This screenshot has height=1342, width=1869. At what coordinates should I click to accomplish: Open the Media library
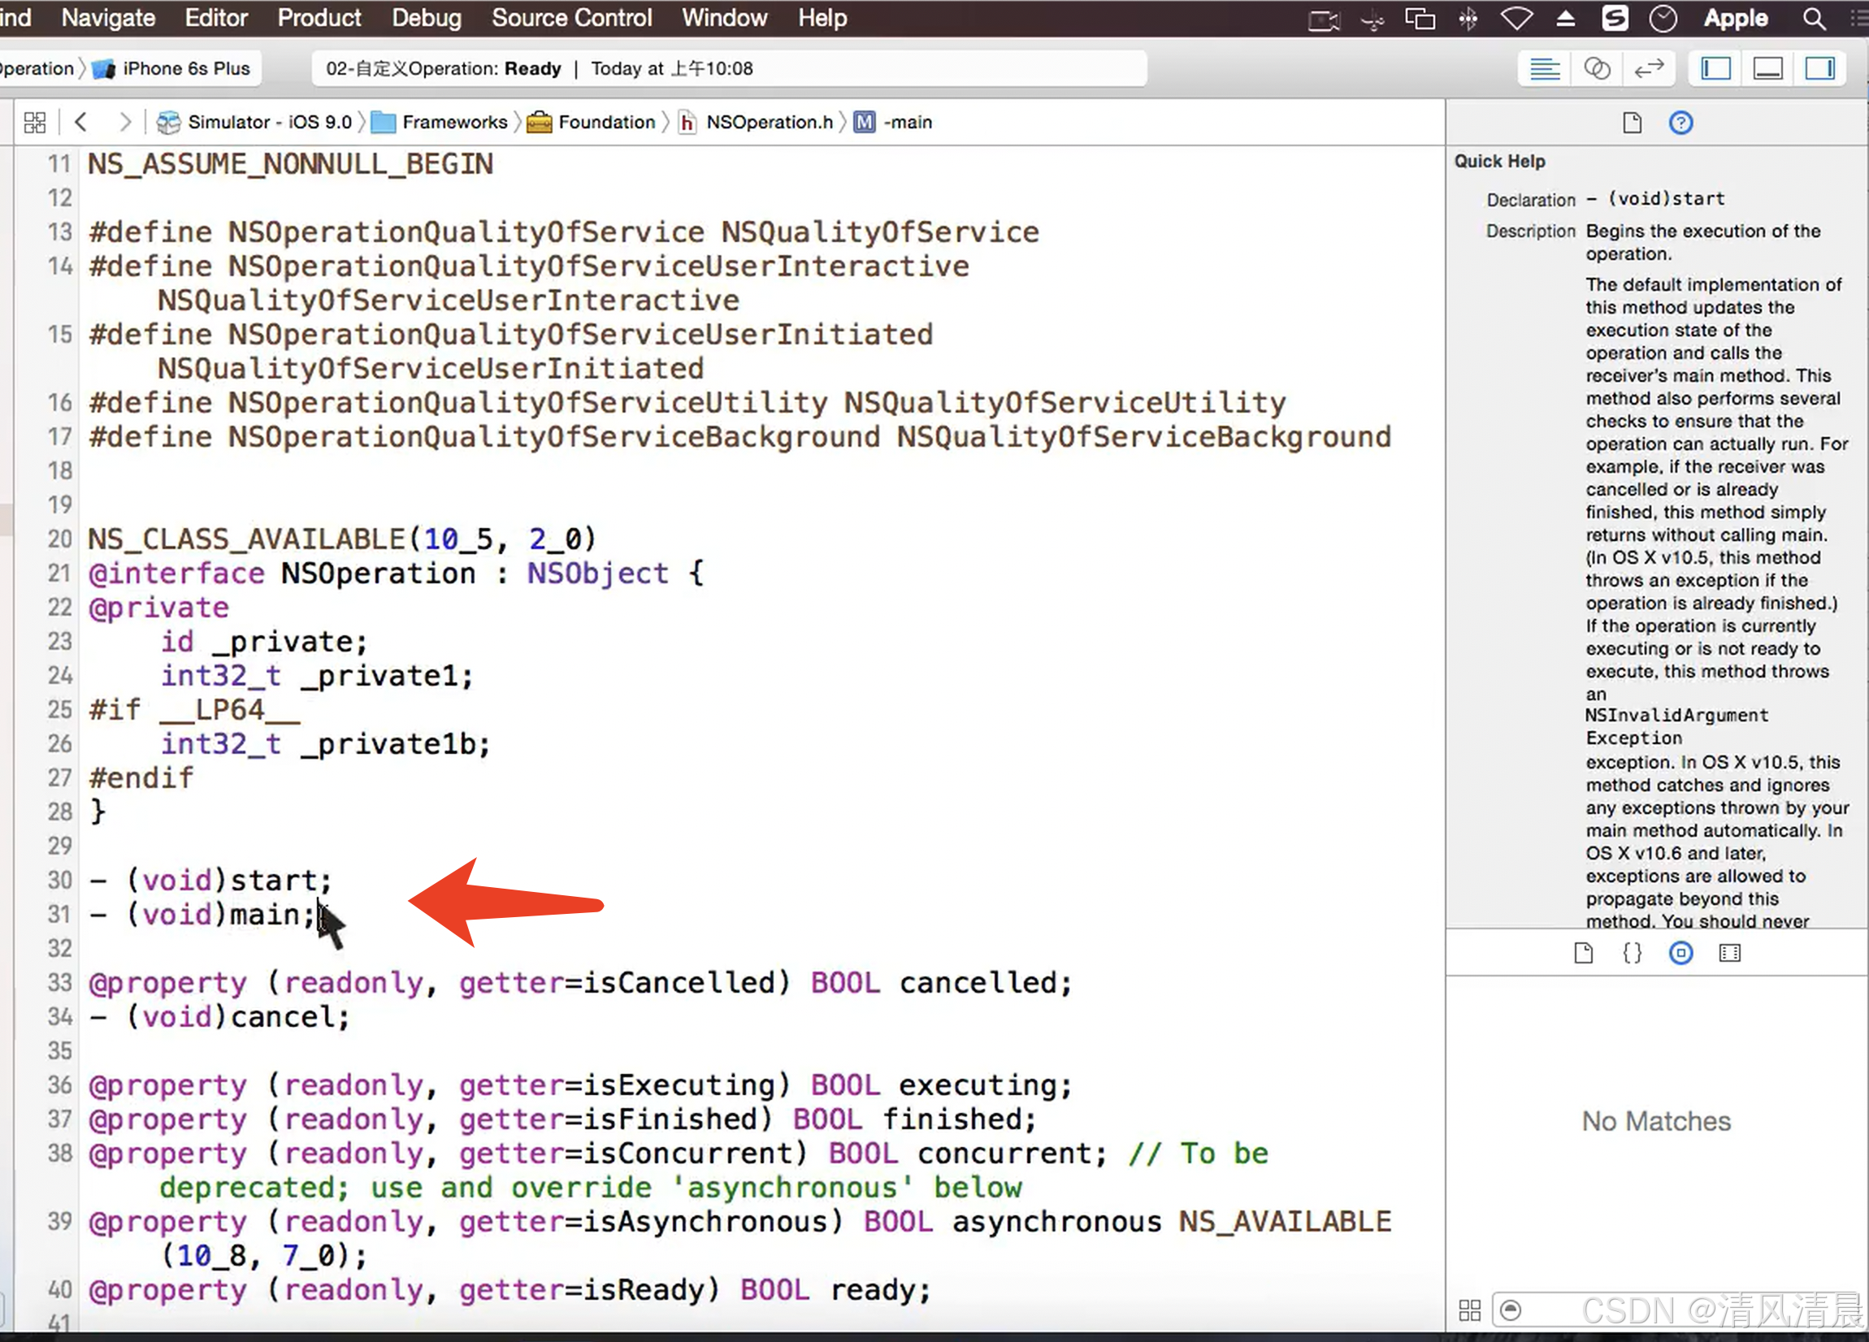(1730, 953)
